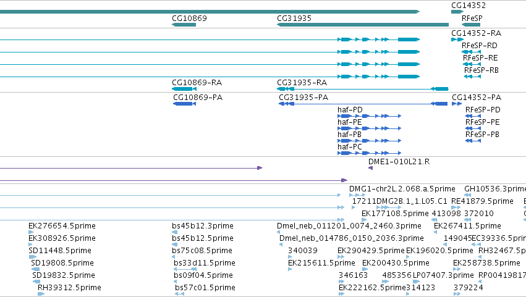This screenshot has height=297, width=526.
Task: Select the haf-PE protein label
Action: (350, 122)
